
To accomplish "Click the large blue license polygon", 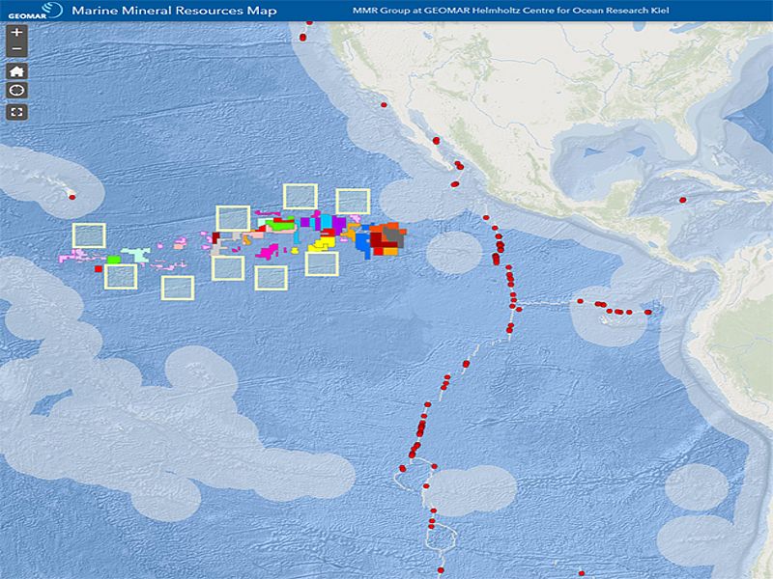I will (362, 241).
